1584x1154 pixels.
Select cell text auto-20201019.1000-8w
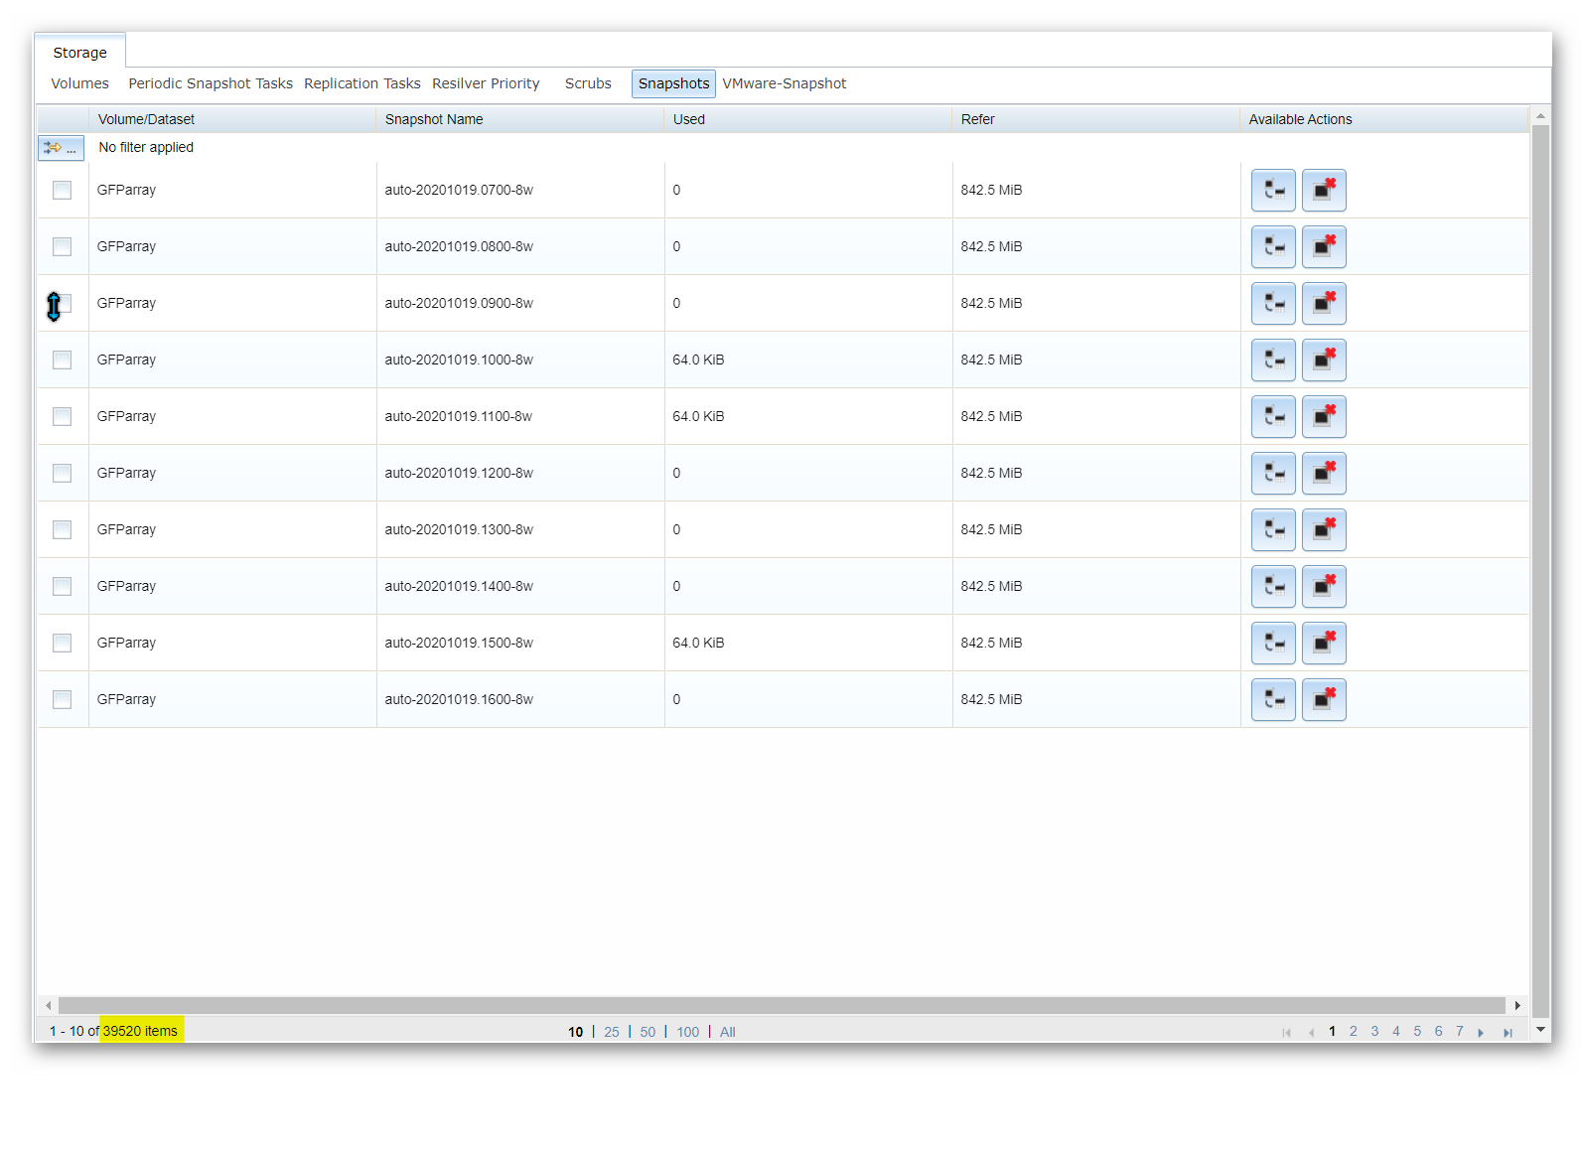click(x=459, y=361)
